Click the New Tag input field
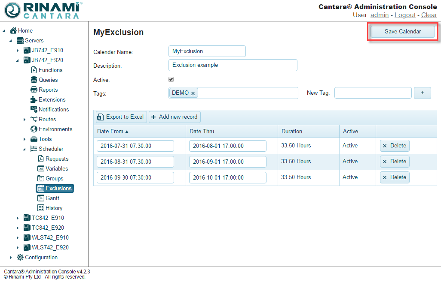The width and height of the screenshot is (441, 288). click(x=373, y=93)
